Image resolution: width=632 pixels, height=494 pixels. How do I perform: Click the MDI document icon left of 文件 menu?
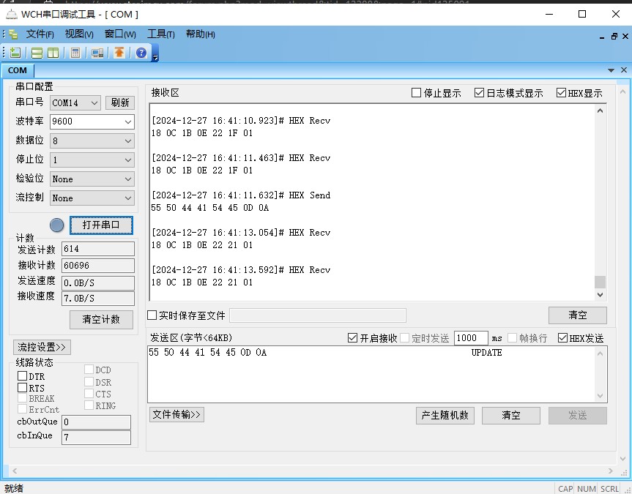[13, 34]
